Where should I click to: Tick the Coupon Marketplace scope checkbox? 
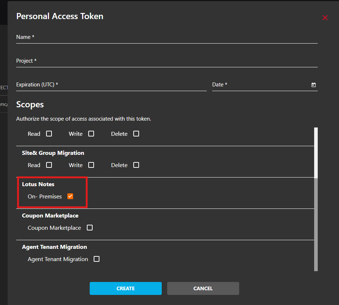(x=90, y=228)
